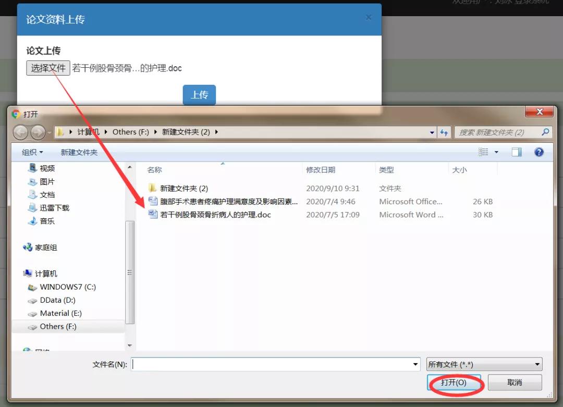563x407 pixels.
Task: Open 计算机 breadcrumb in address bar
Action: click(x=90, y=132)
